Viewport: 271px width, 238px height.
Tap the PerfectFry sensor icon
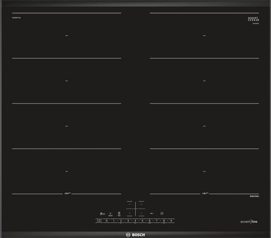coord(152,213)
